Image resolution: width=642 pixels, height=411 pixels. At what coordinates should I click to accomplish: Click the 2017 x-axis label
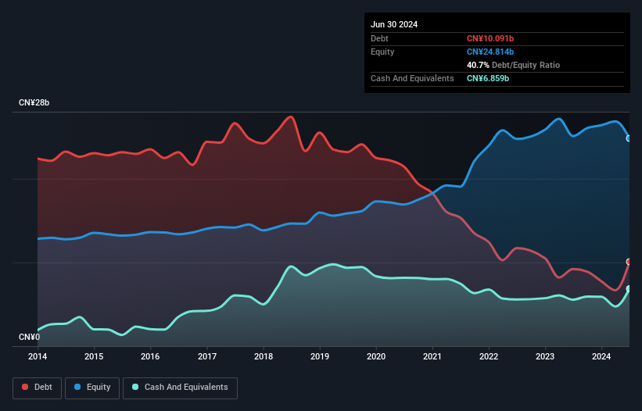click(x=207, y=356)
